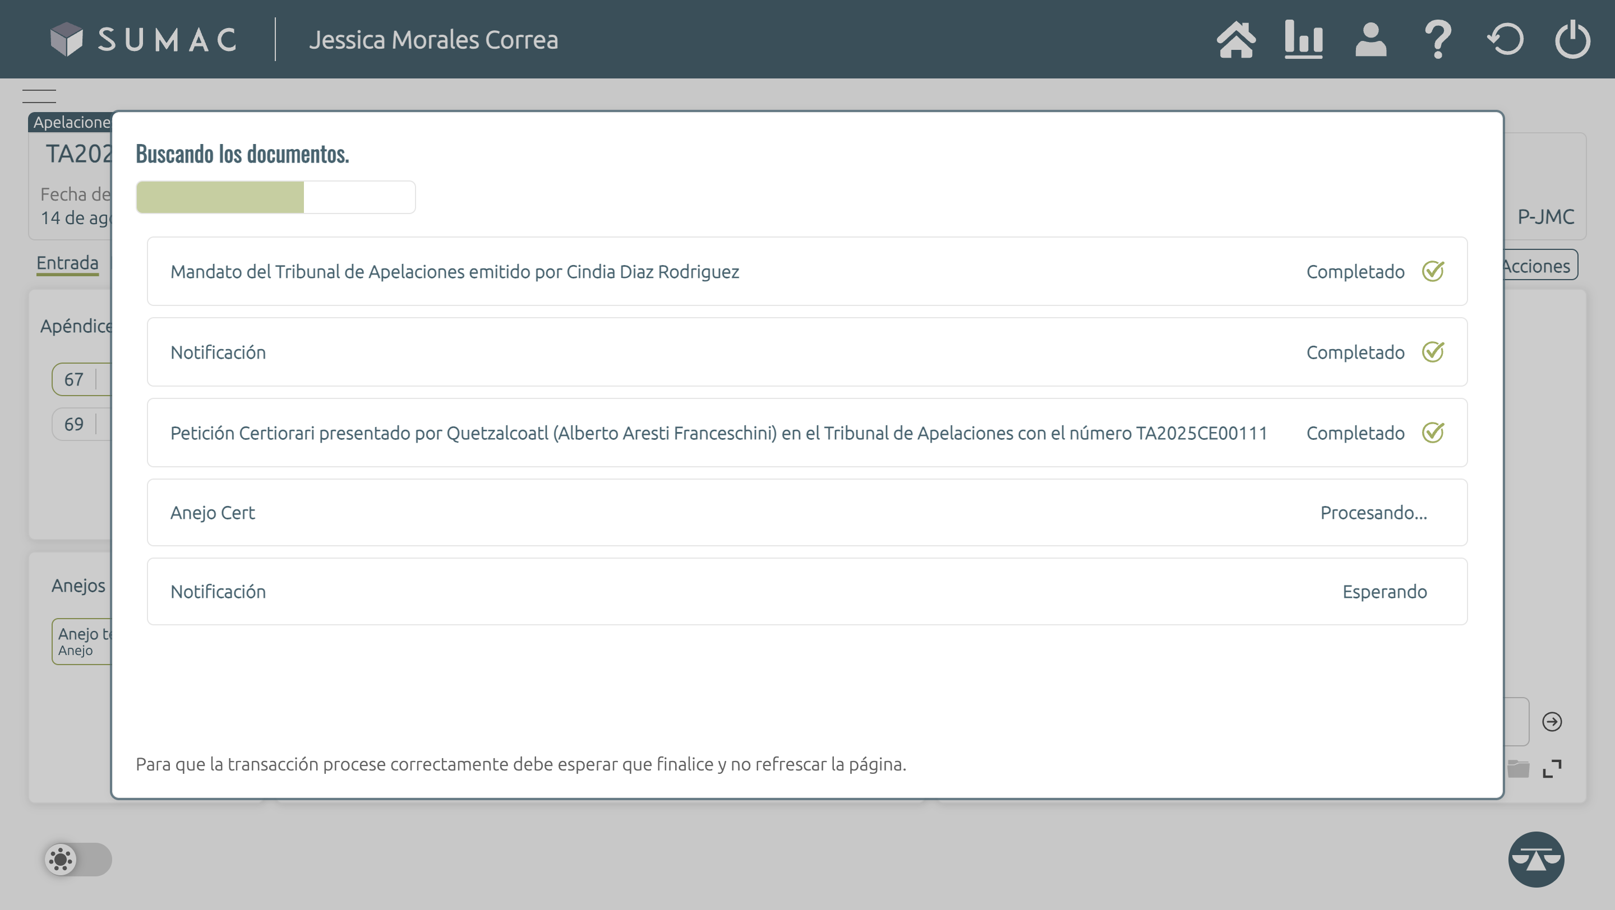Click the expand fullscreen corner icon

pos(1552,768)
